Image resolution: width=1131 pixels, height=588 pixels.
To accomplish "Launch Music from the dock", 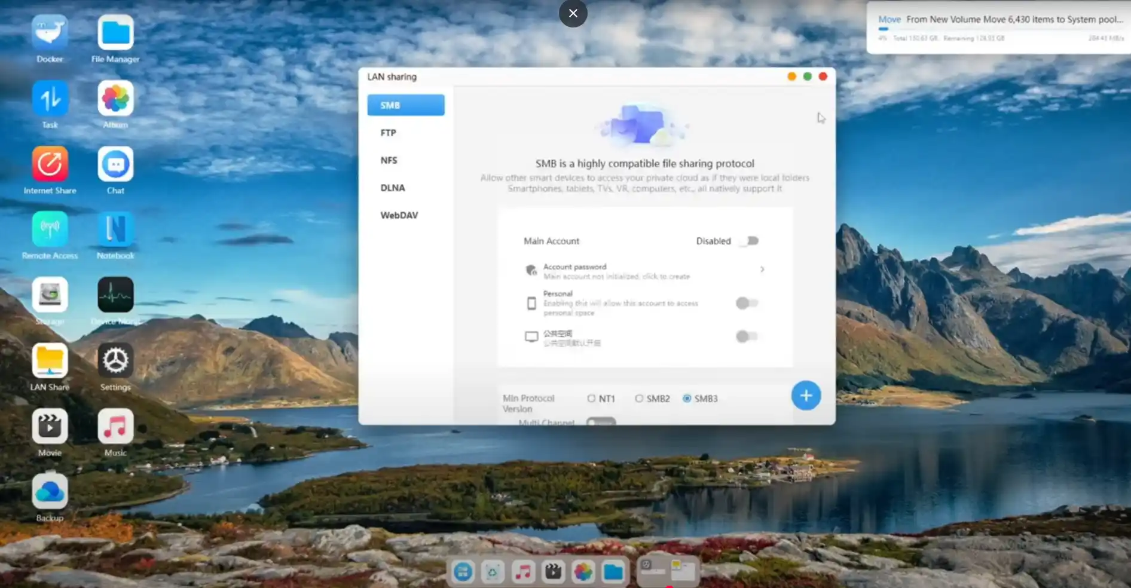I will pos(523,572).
